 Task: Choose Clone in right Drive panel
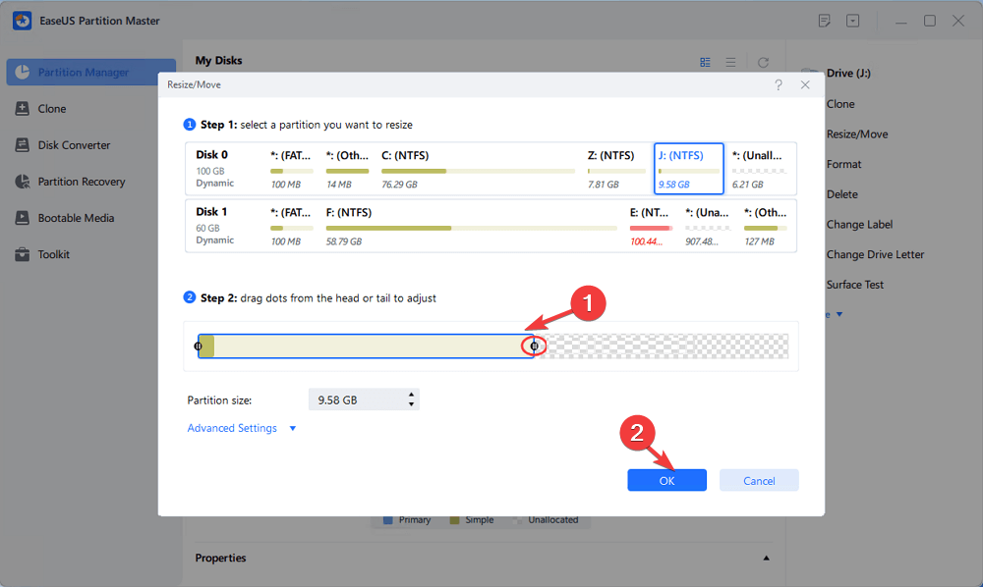coord(840,104)
